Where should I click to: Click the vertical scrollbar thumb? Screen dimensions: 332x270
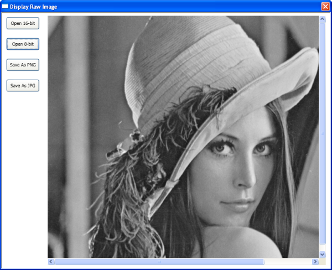(322, 134)
